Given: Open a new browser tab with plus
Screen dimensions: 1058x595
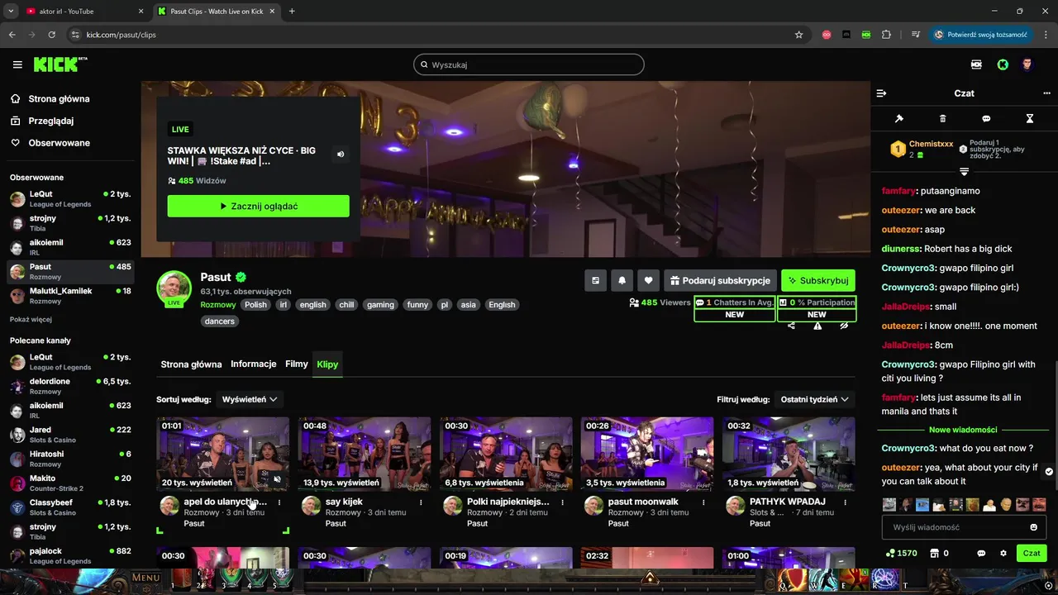Looking at the screenshot, I should (292, 12).
